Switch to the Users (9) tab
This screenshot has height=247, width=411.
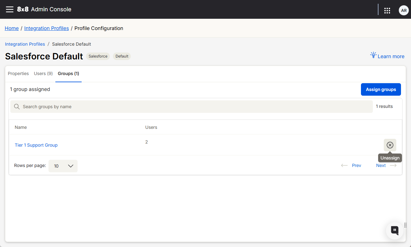coord(43,73)
